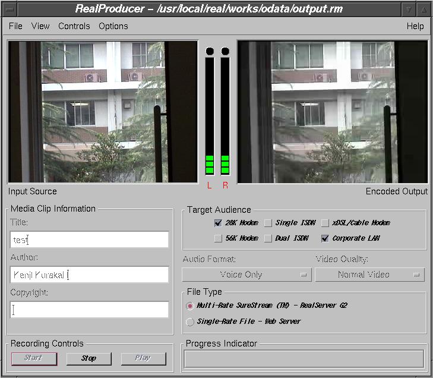Screen dimensions: 433x378
Task: Click the right channel clip indicator dot
Action: [x=225, y=51]
